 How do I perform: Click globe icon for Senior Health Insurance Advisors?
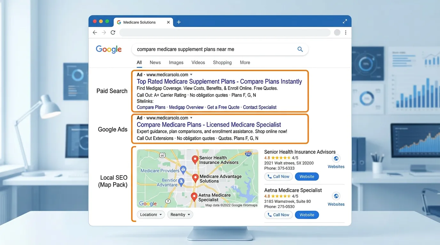336,159
